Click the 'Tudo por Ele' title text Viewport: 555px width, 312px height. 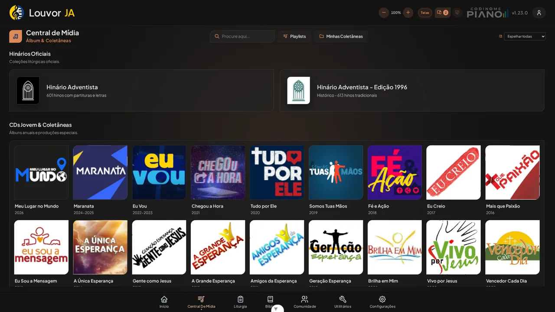tap(264, 206)
